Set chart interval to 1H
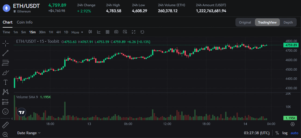This screenshot has width=301, height=138. pyautogui.click(x=51, y=32)
